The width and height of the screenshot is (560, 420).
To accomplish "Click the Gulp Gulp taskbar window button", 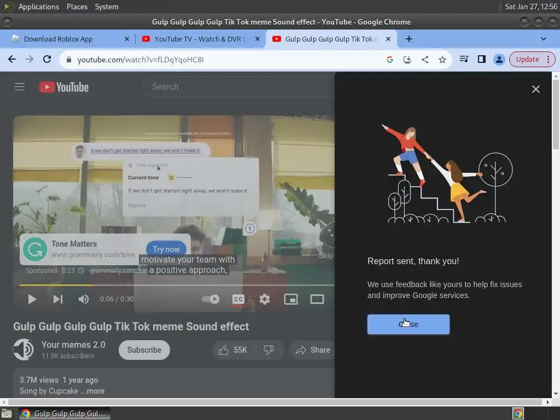I will coord(65,413).
